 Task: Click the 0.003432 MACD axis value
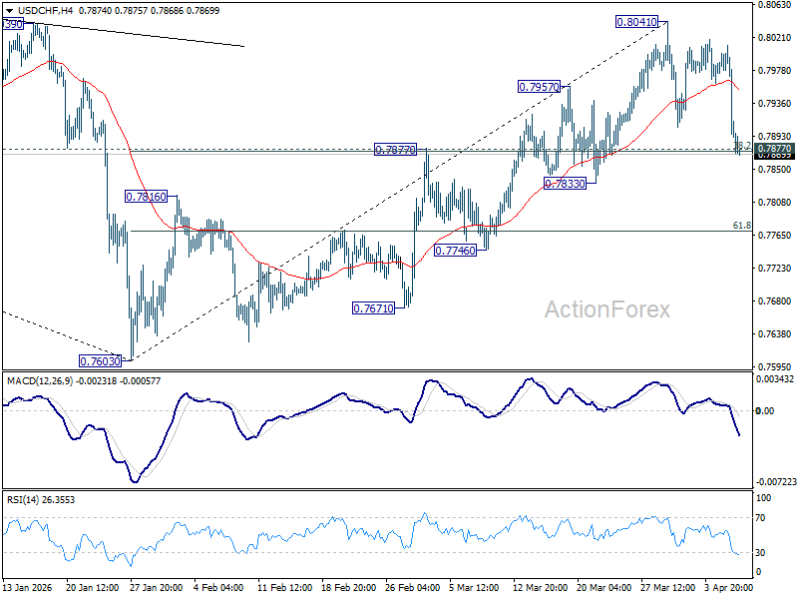pyautogui.click(x=775, y=379)
